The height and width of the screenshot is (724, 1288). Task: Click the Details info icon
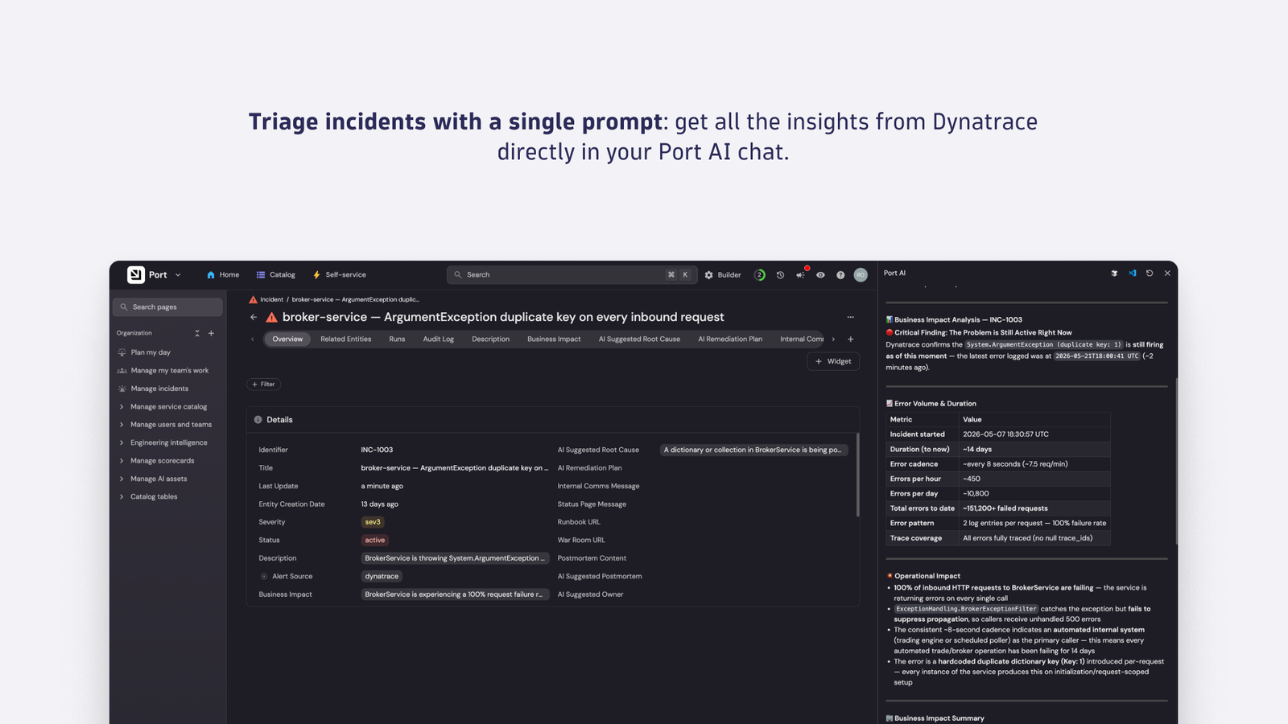click(258, 420)
